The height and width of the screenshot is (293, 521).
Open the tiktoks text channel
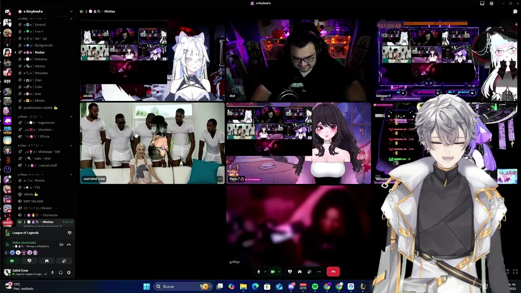(x=45, y=101)
